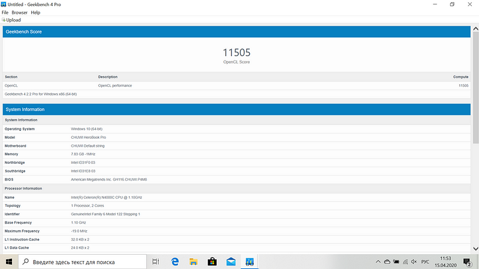
Task: Select the 24.0 KB x 2 cache value
Action: (x=80, y=248)
